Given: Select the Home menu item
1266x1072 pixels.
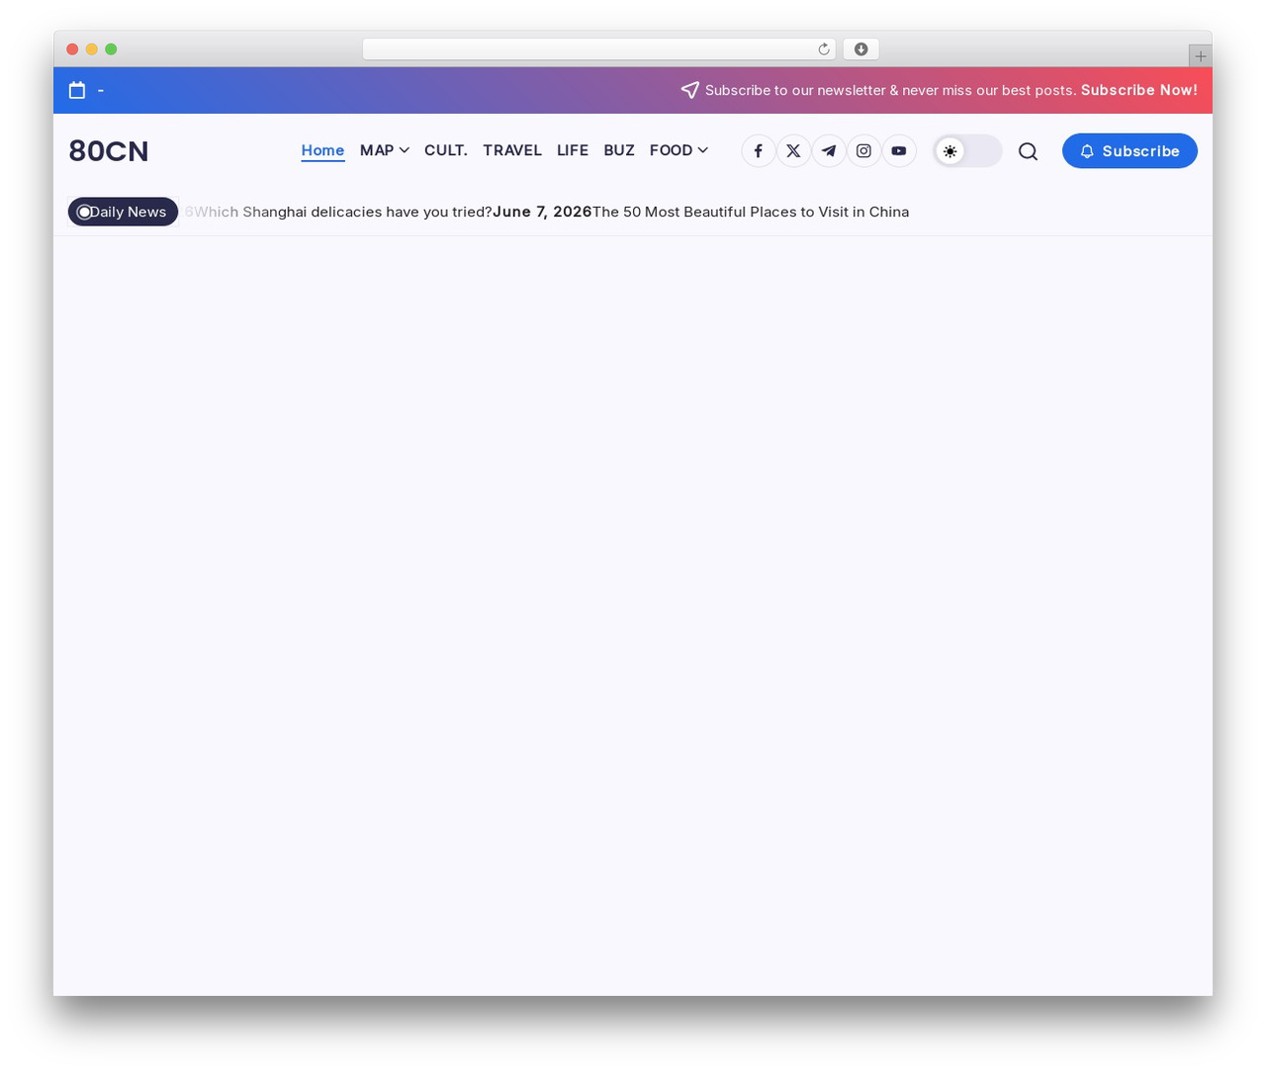Looking at the screenshot, I should (322, 150).
